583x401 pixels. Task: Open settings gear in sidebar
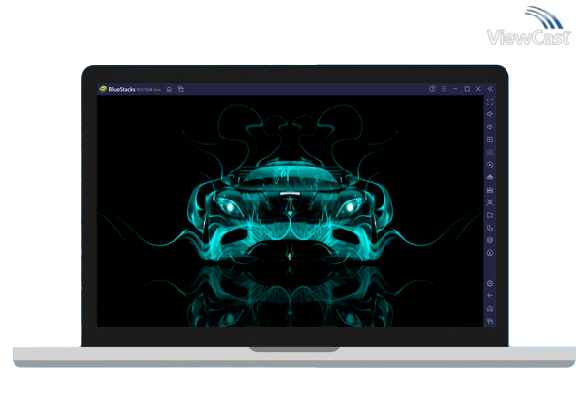coord(490,284)
